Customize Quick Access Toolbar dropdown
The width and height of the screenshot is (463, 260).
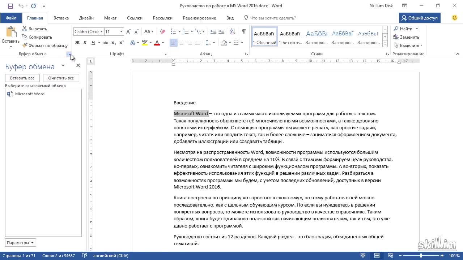(44, 6)
